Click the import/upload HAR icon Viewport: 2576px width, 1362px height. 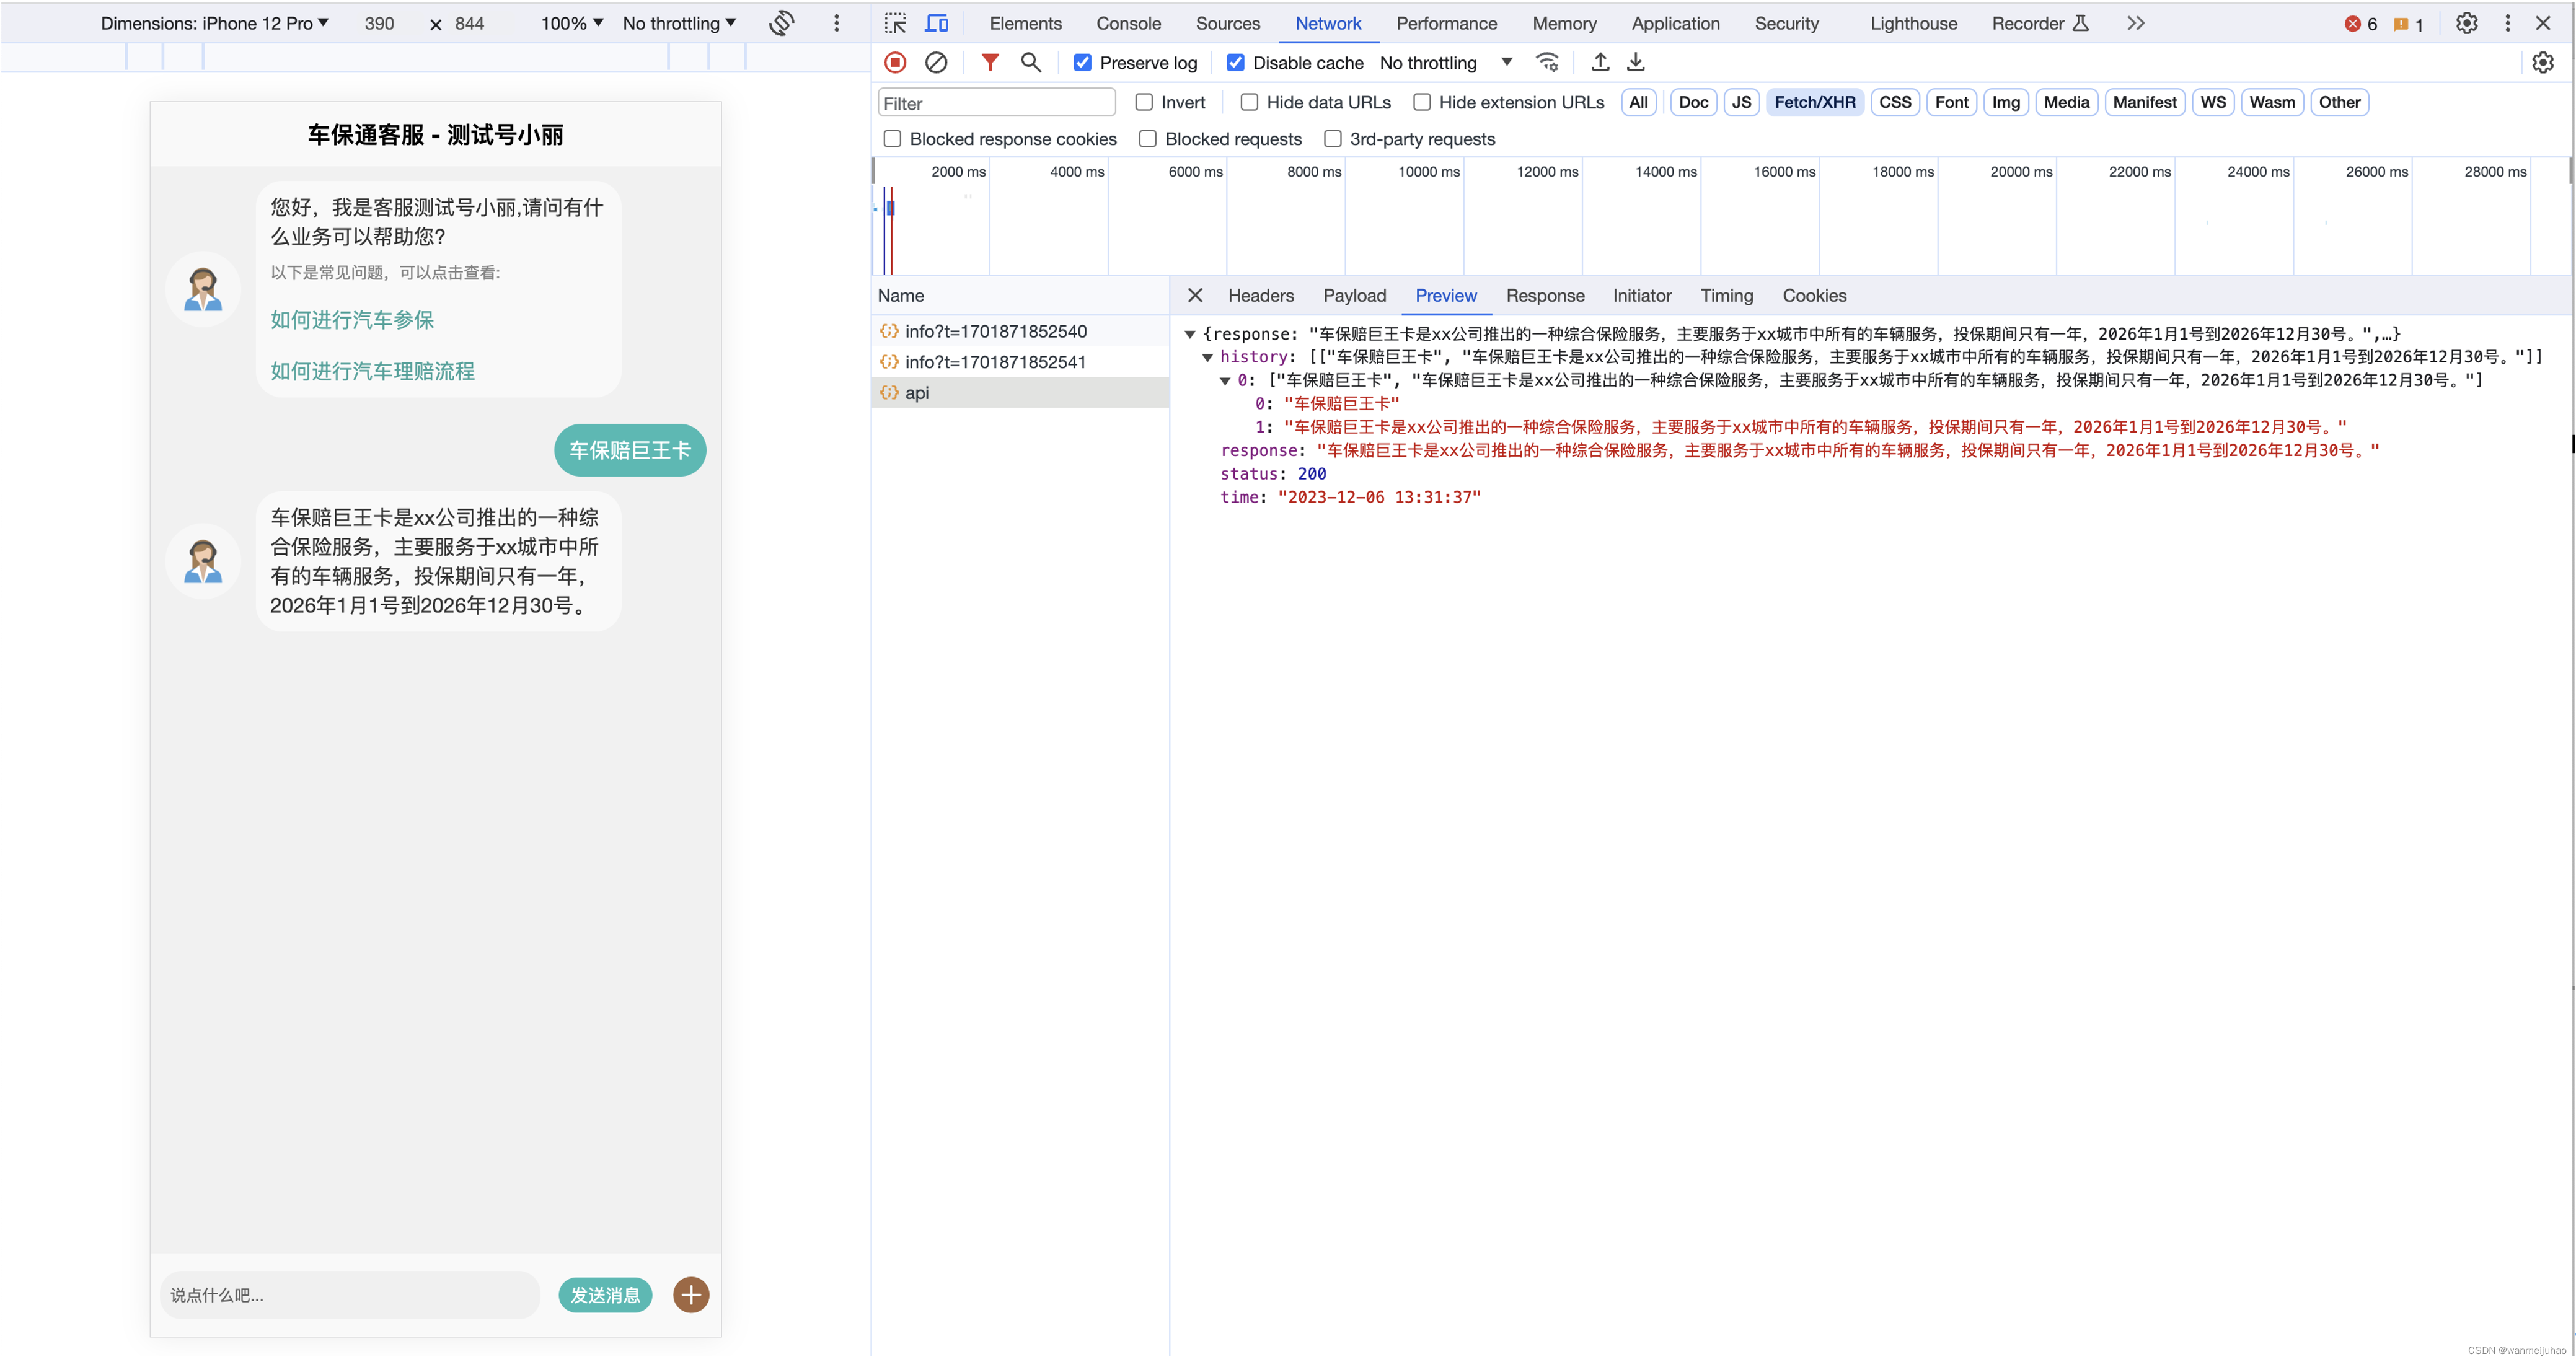[1598, 63]
